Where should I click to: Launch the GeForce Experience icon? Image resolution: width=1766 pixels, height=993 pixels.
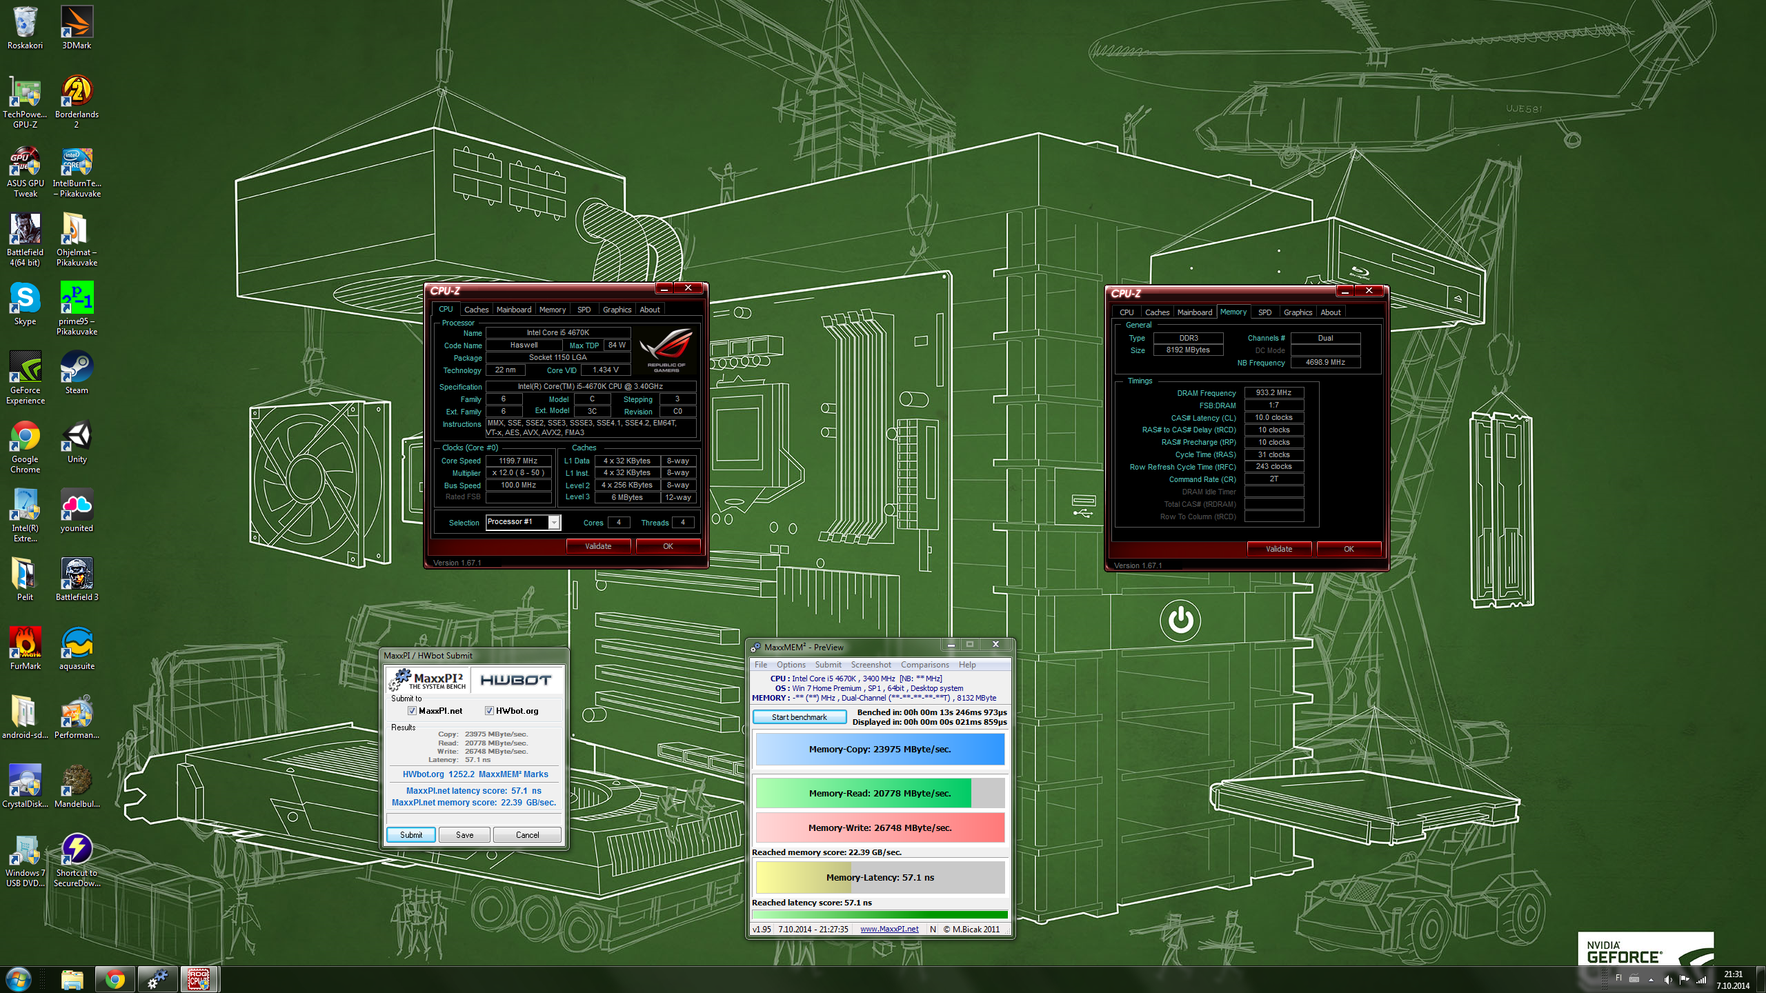click(26, 377)
